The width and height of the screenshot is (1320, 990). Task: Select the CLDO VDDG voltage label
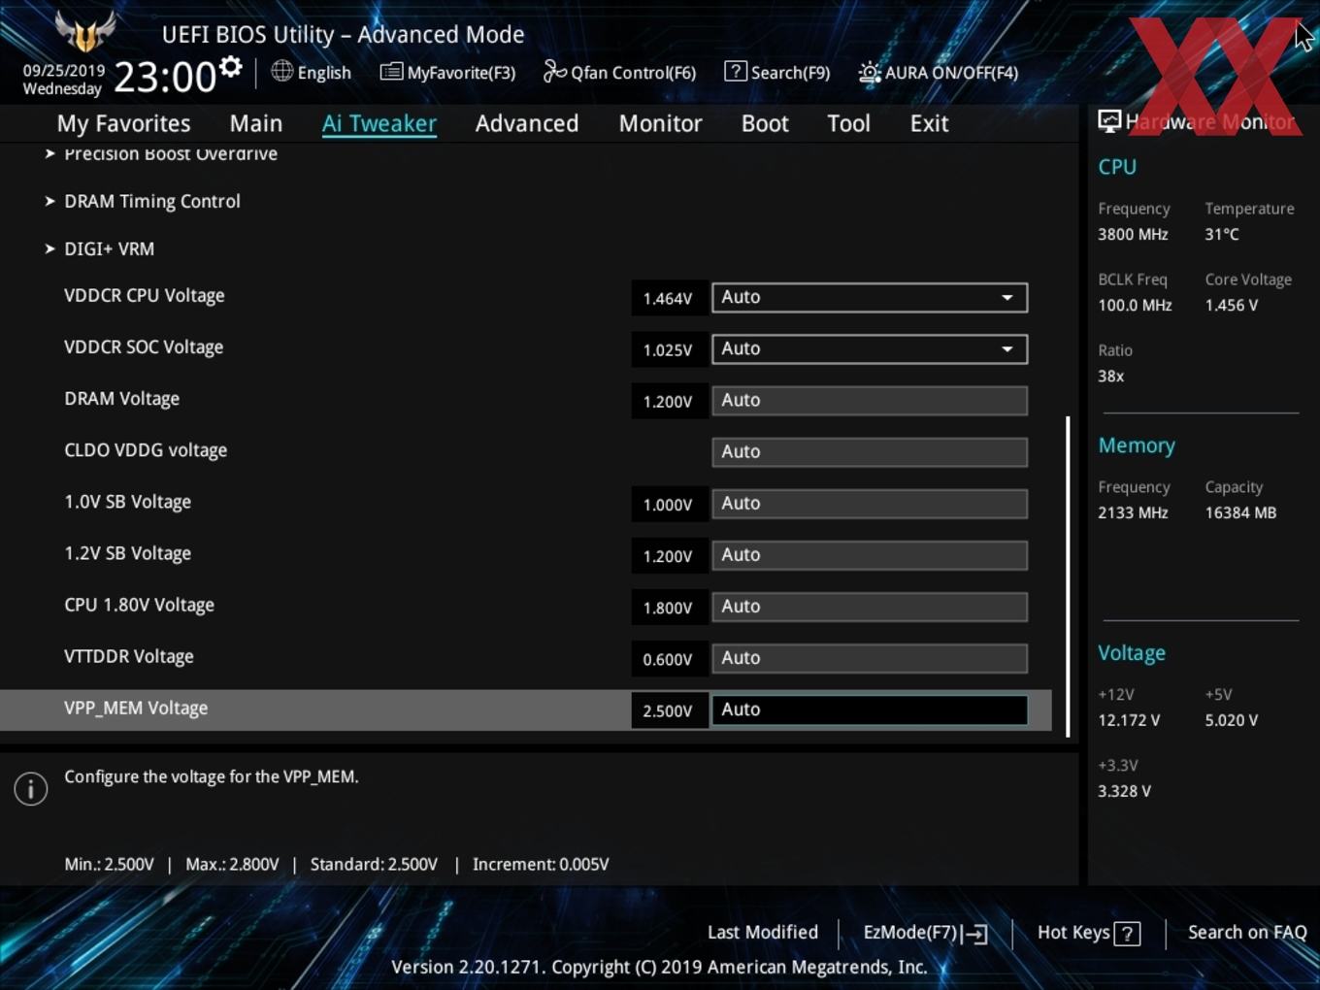coord(146,449)
